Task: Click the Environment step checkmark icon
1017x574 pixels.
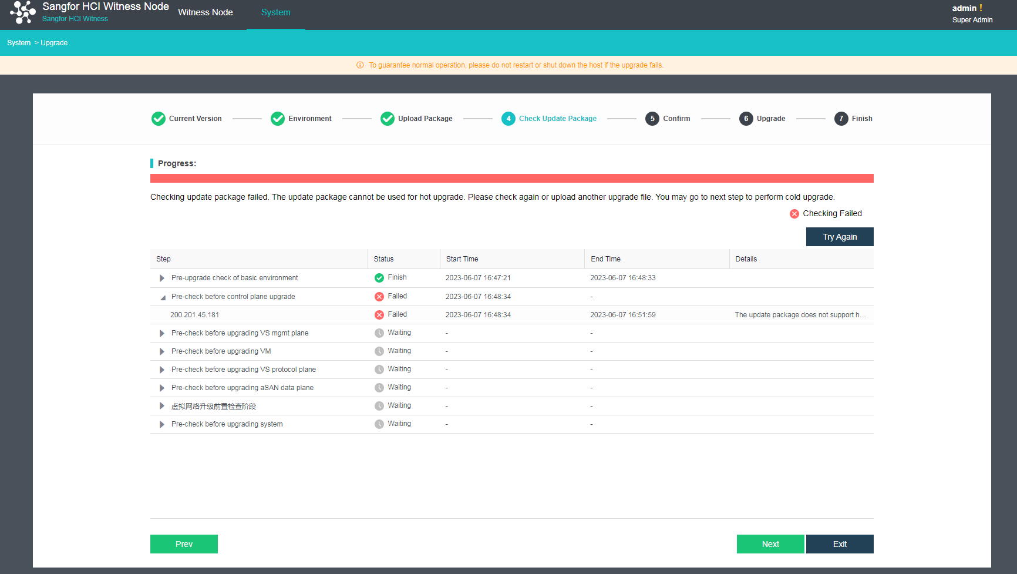Action: pyautogui.click(x=277, y=119)
